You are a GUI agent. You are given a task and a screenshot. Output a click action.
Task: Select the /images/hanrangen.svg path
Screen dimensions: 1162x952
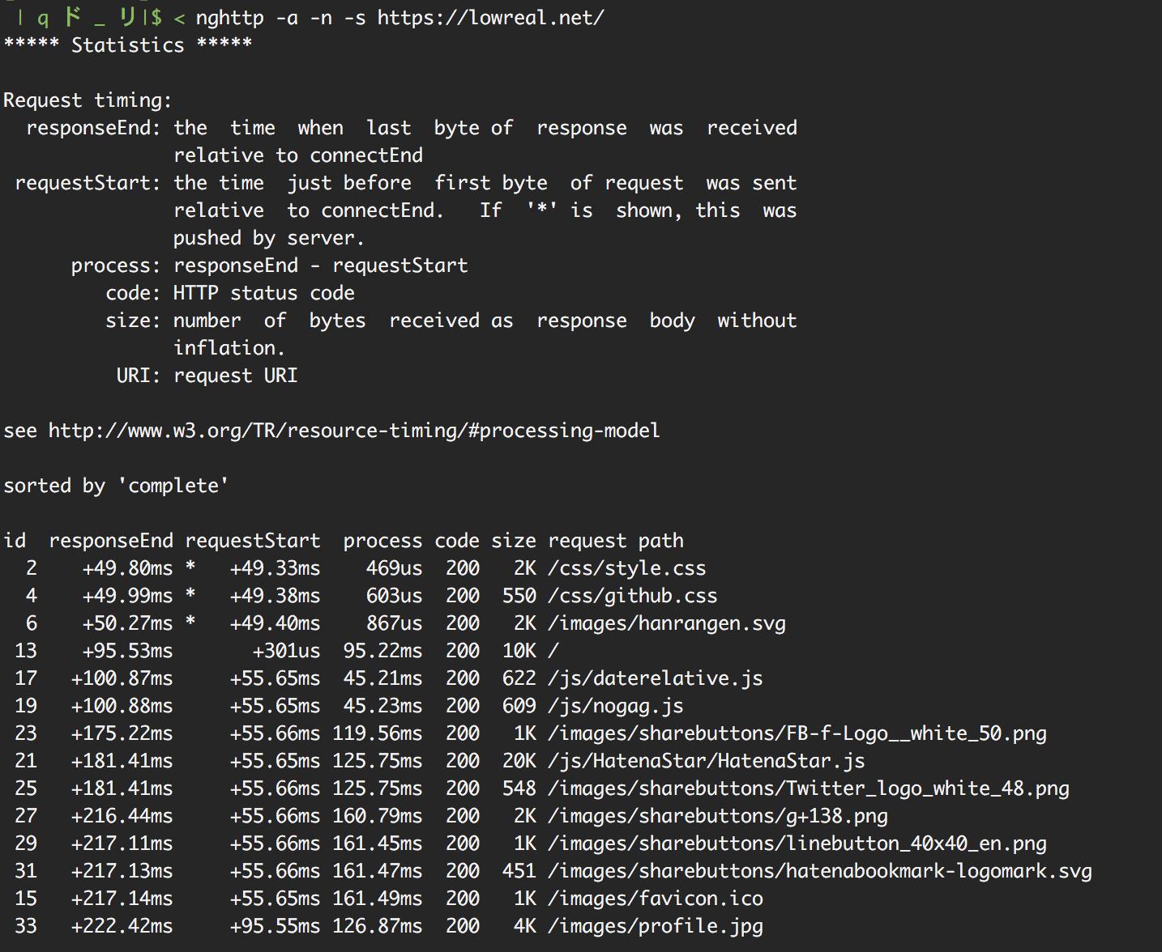(x=667, y=623)
